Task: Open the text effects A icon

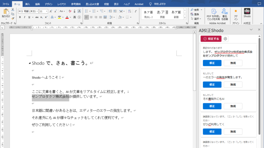Action: (52, 17)
